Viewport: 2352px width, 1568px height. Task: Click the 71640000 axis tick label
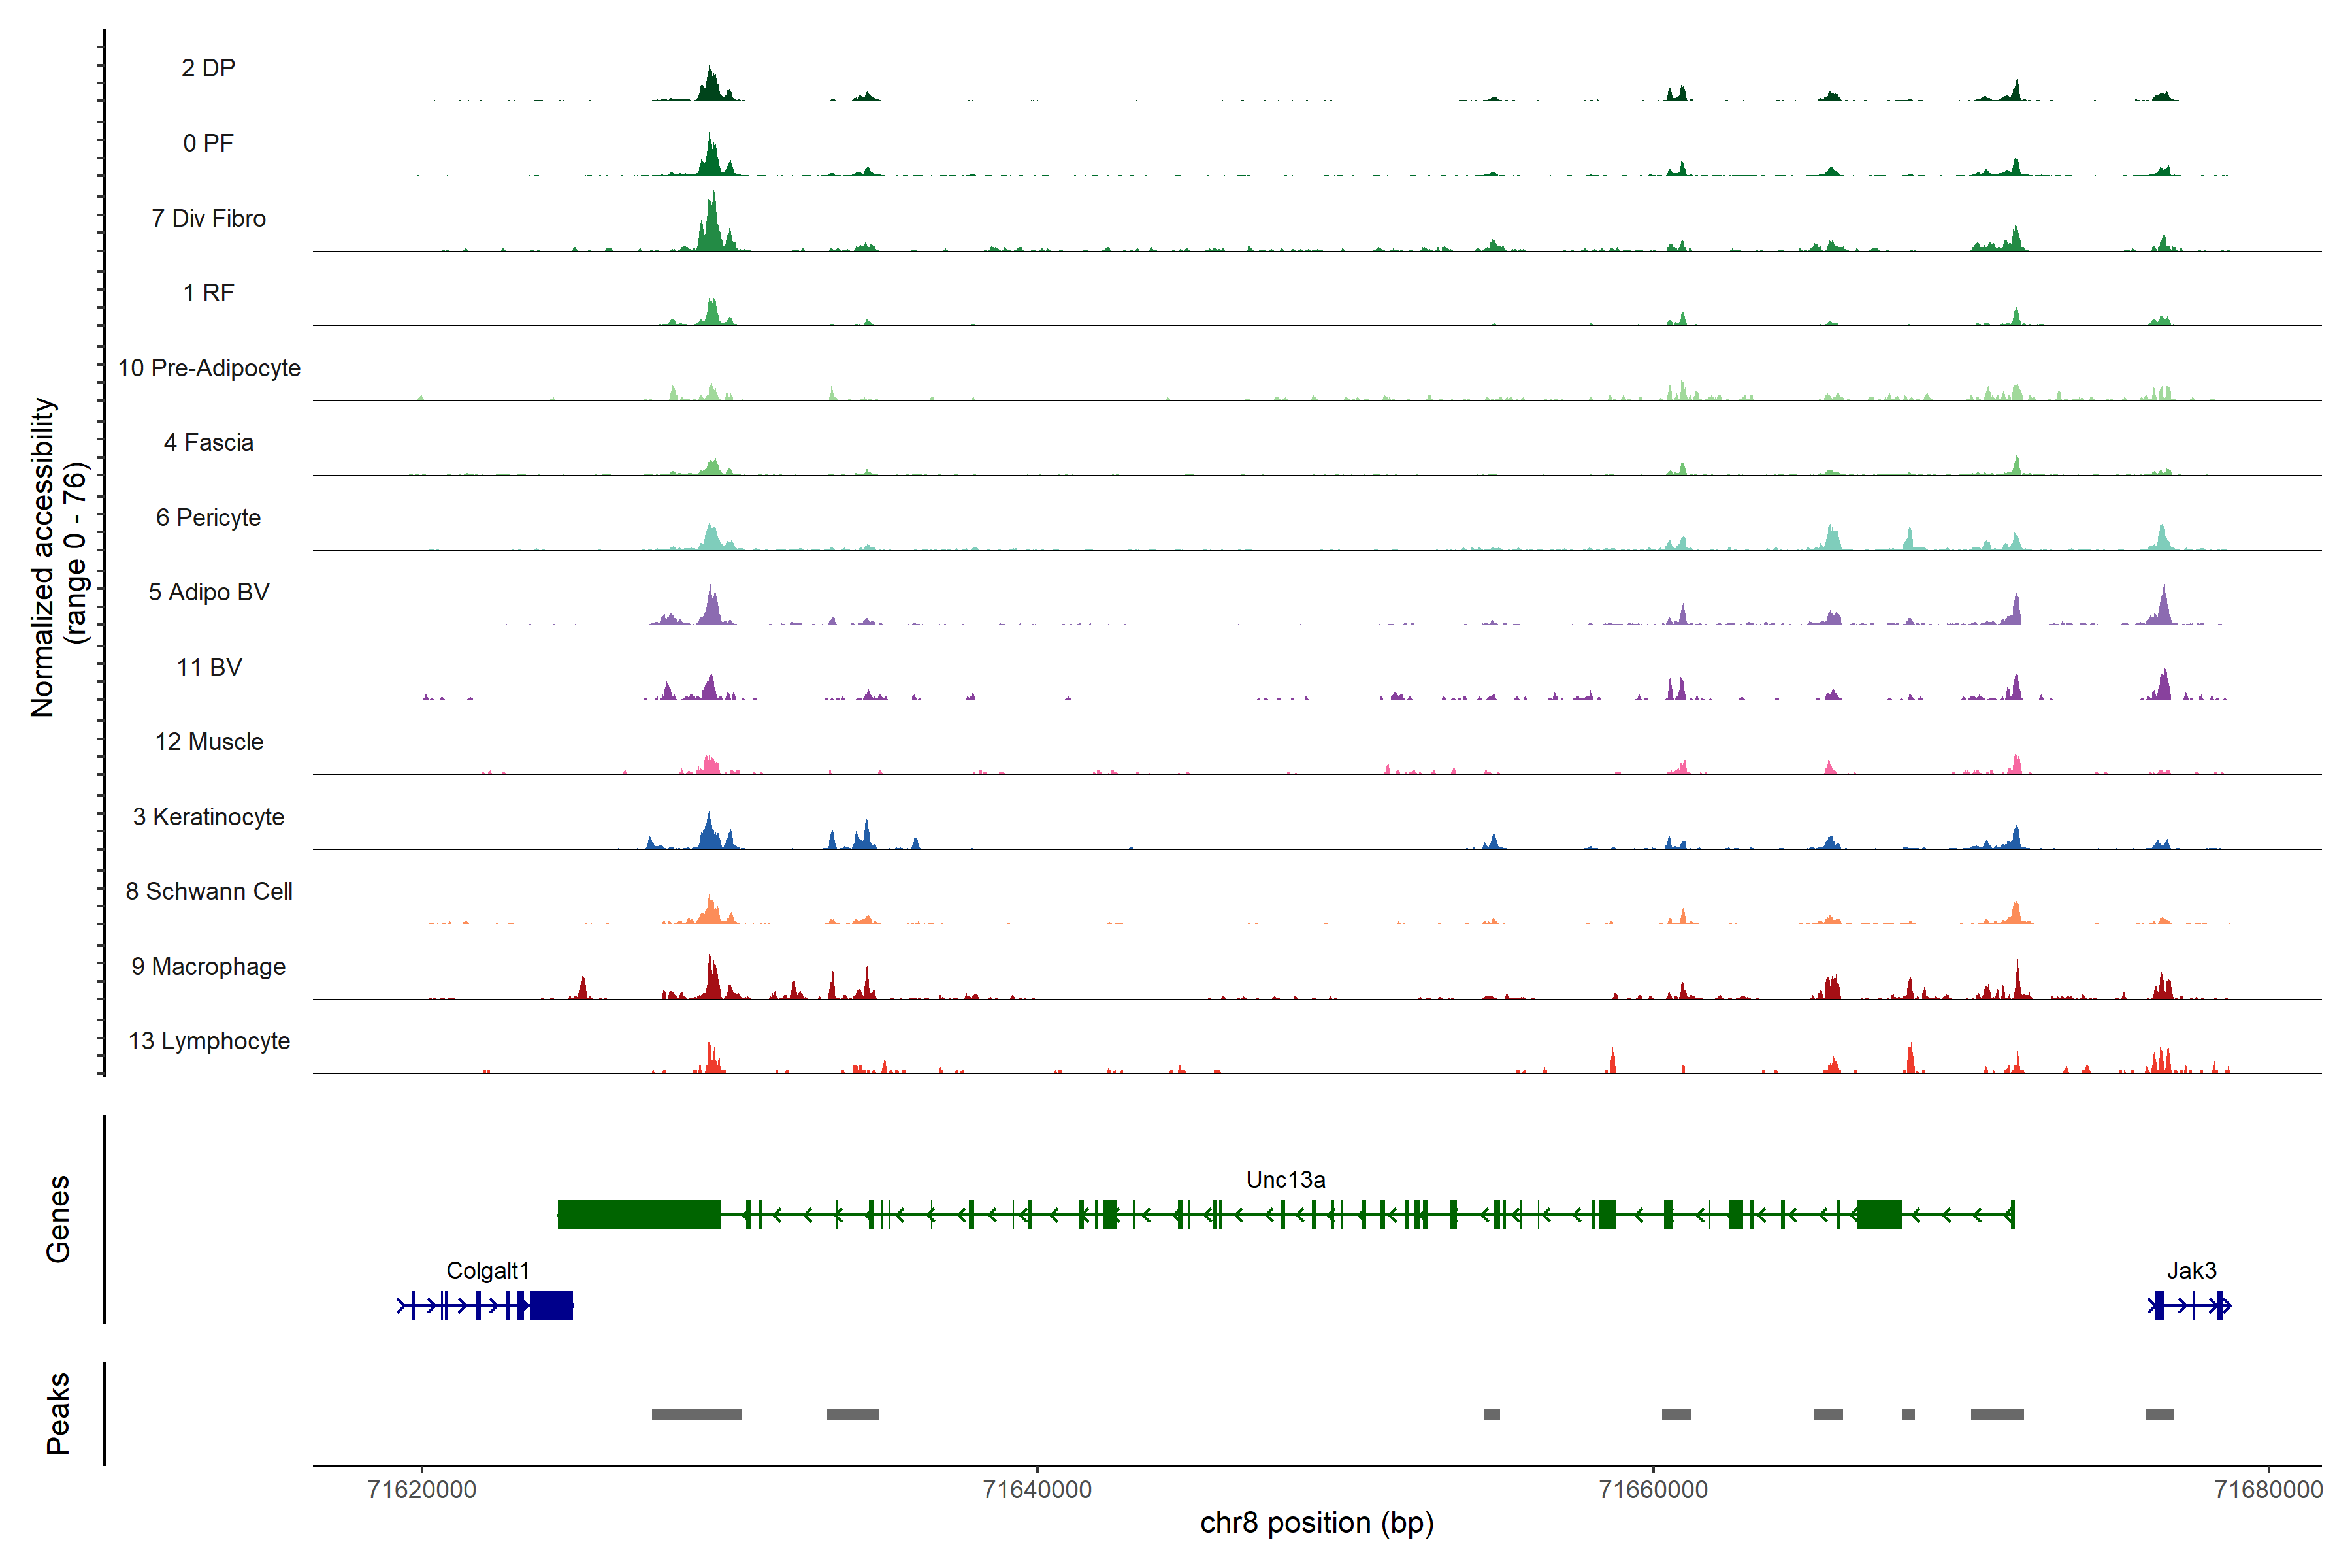coord(1037,1490)
